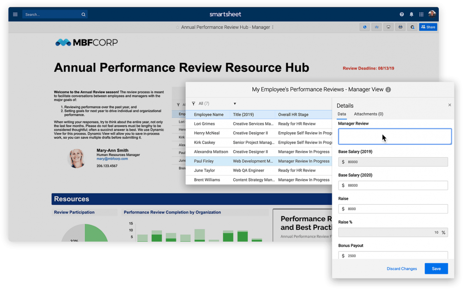This screenshot has height=289, width=463.
Task: Open the Details filter selector chevron
Action: pyautogui.click(x=235, y=103)
